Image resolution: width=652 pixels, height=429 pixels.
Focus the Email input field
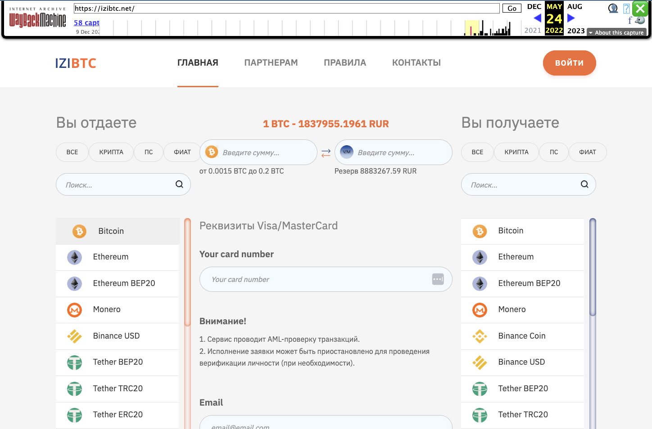tap(326, 423)
